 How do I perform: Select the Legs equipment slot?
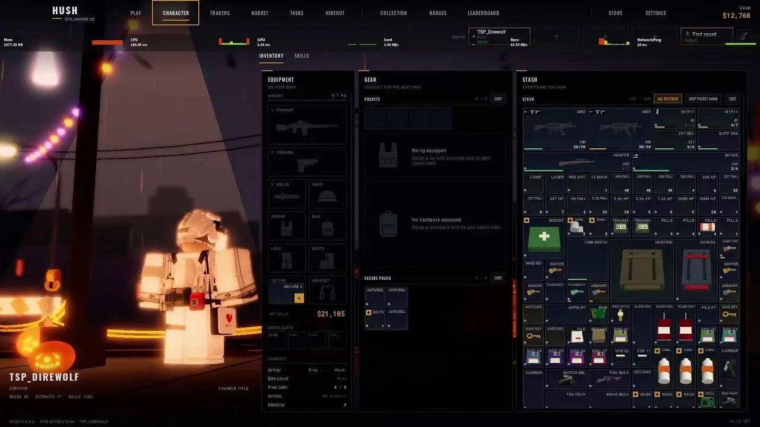287,258
